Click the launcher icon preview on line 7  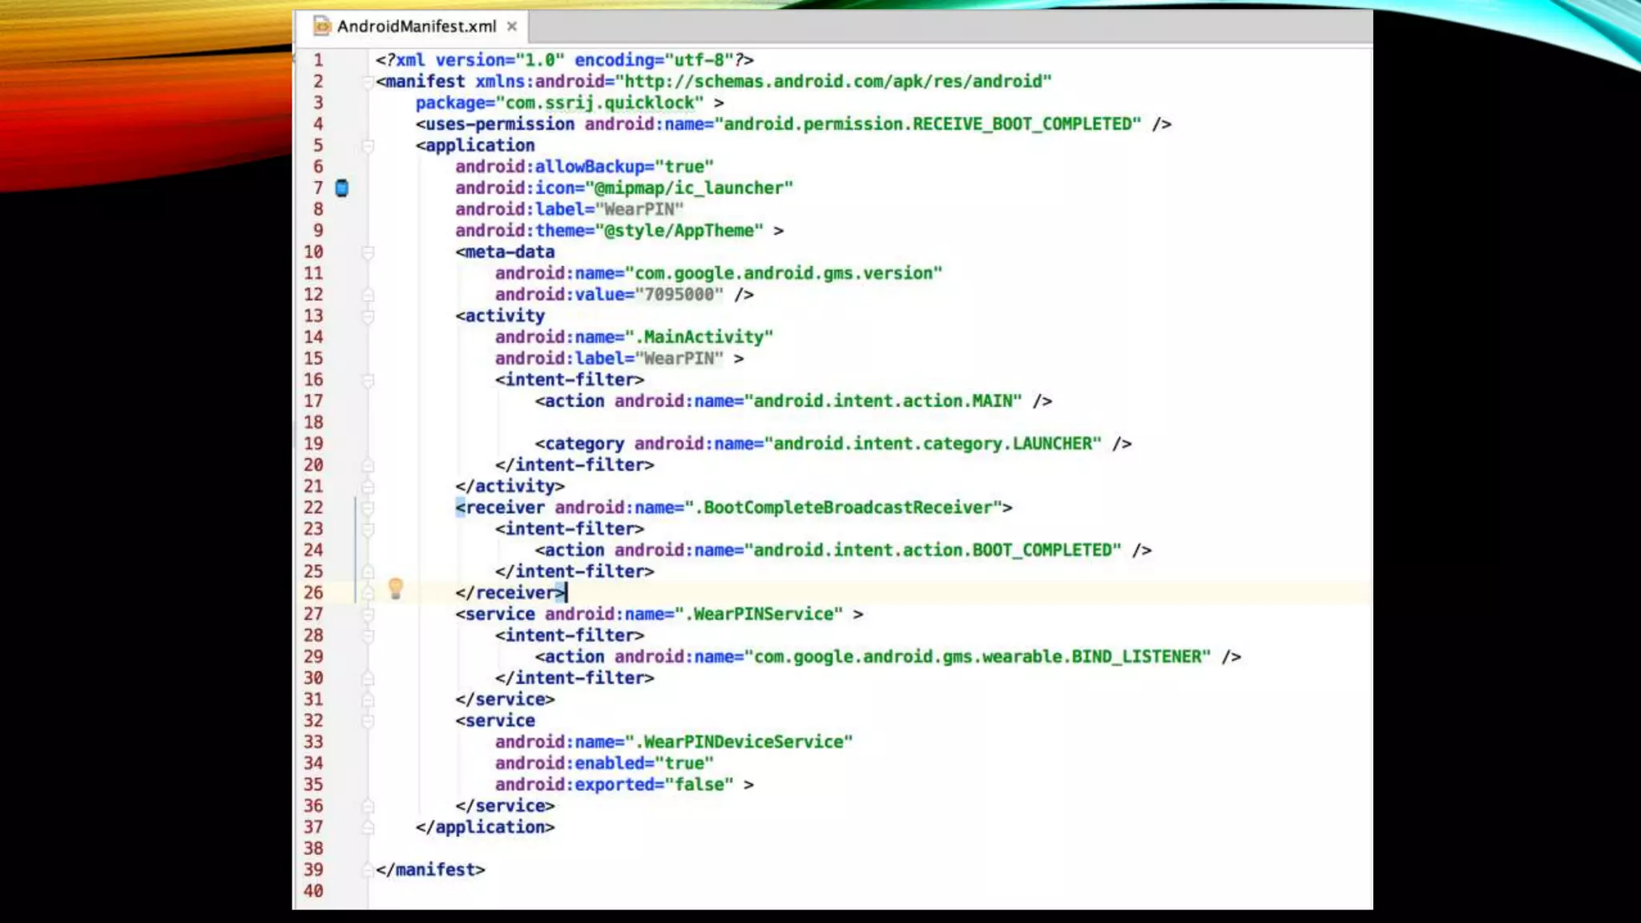pos(341,188)
